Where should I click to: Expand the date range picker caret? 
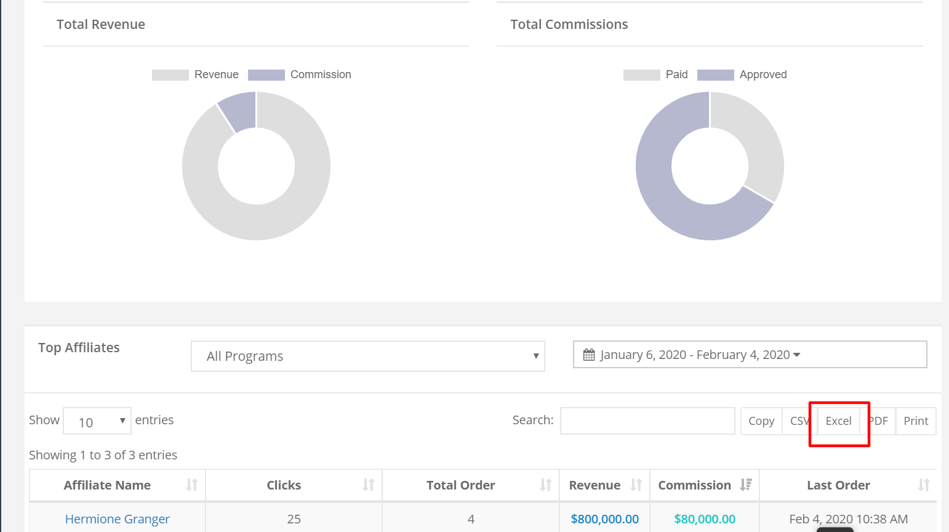pos(797,355)
